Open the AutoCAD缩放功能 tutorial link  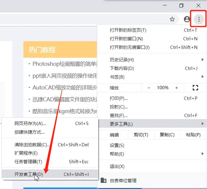click(x=65, y=88)
